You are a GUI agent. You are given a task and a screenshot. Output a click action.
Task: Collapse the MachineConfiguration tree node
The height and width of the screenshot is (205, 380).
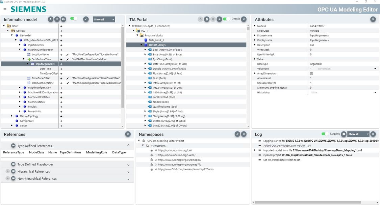tap(20, 50)
